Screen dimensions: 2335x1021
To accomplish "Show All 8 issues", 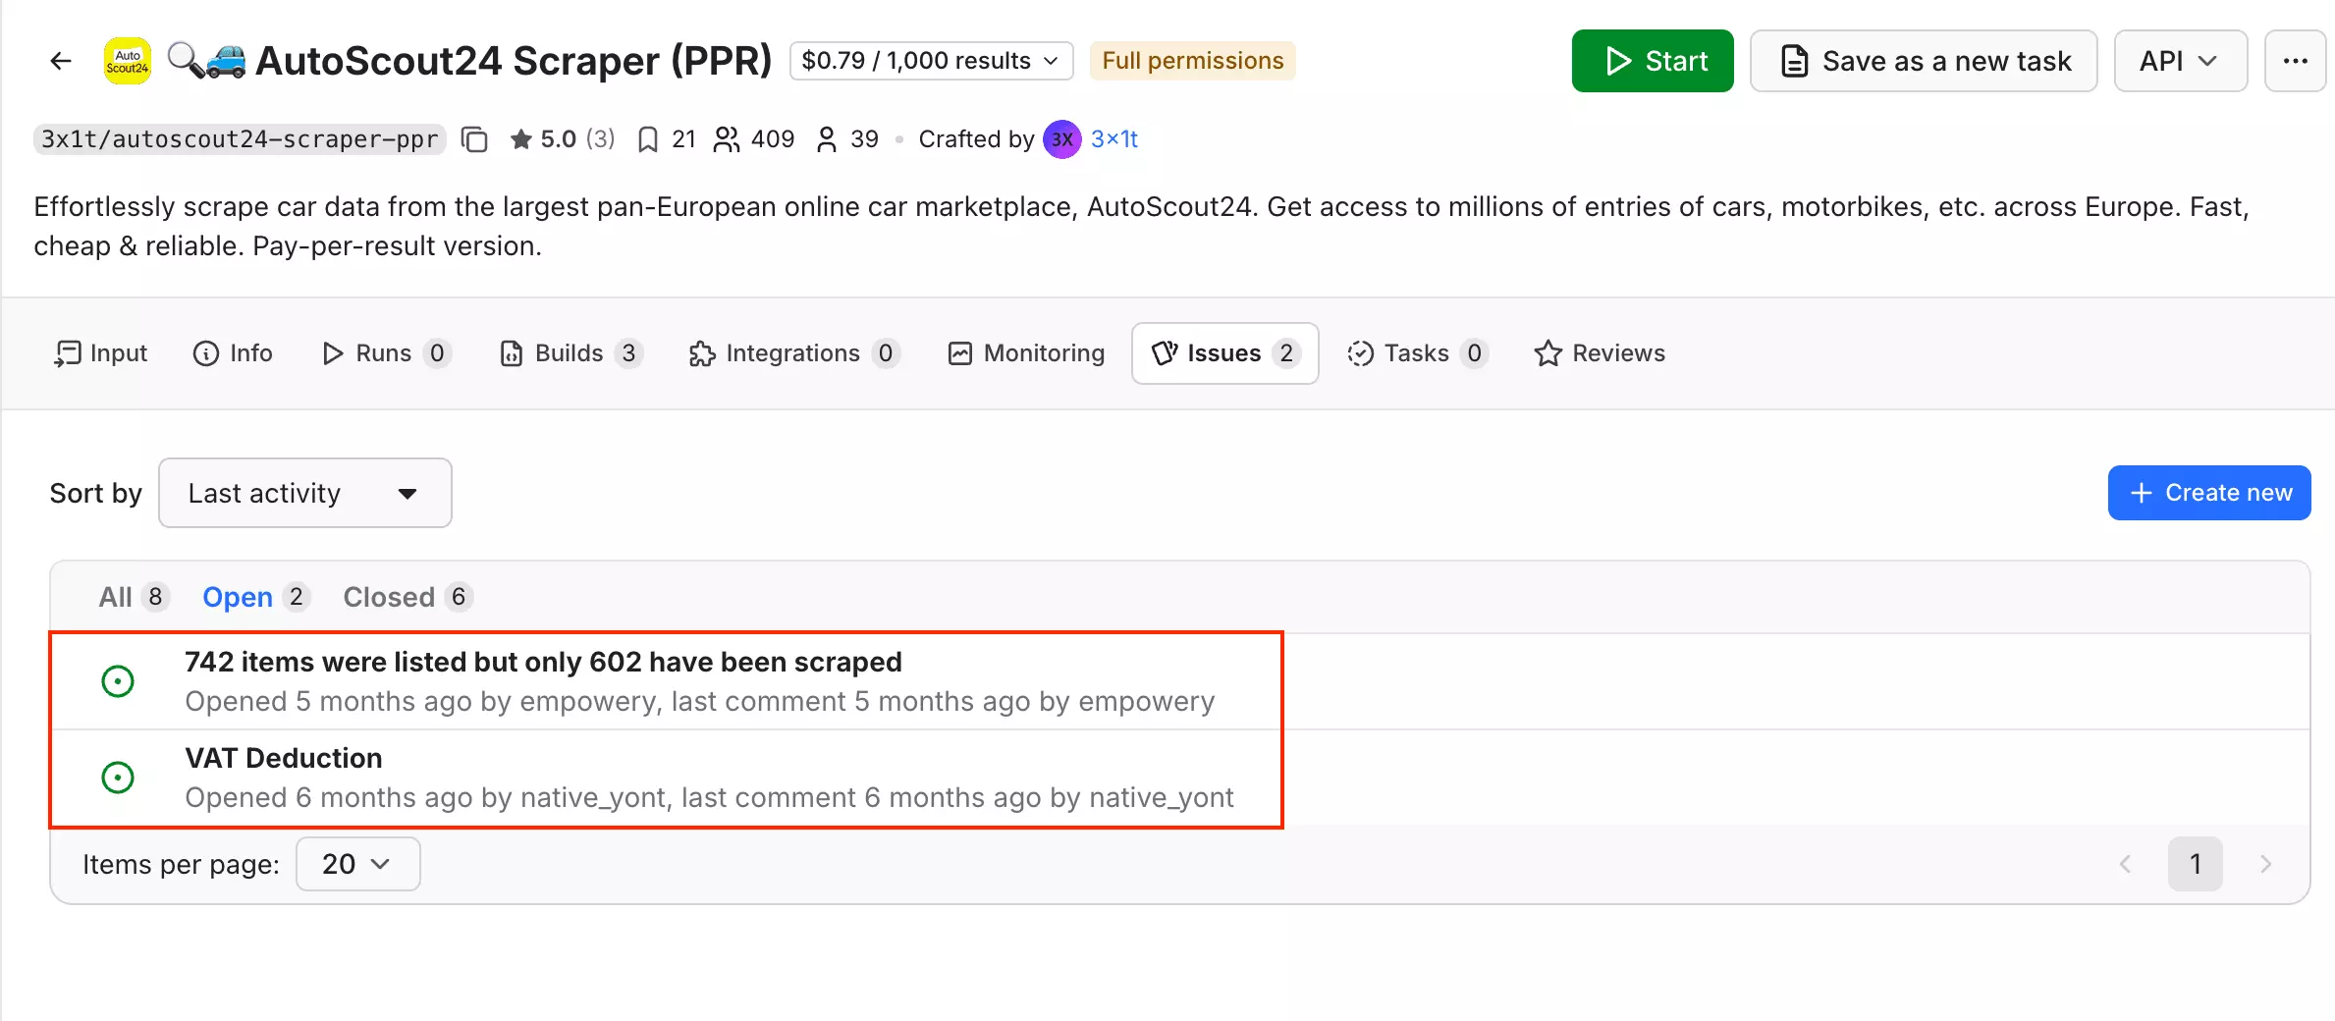I will click(134, 597).
